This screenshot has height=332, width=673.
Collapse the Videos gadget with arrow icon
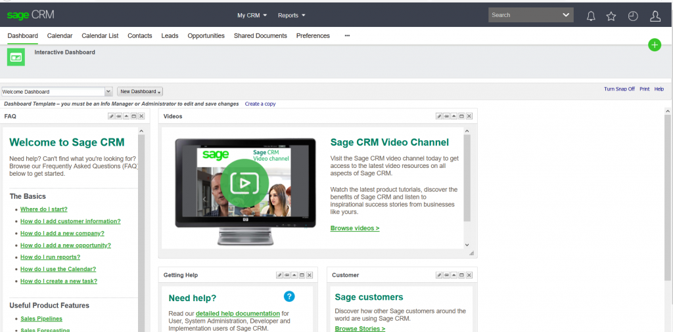coord(454,116)
